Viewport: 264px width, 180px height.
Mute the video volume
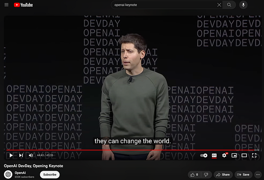point(31,155)
